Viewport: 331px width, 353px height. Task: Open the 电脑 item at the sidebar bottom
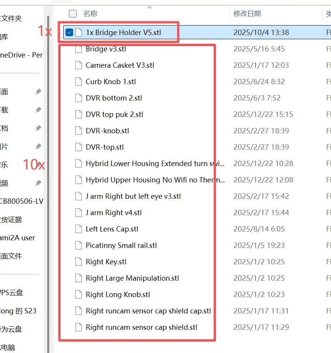pyautogui.click(x=8, y=347)
